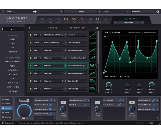Image resolution: width=161 pixels, height=134 pixels.
Task: Switch to MIXER panel
Action: [7, 104]
